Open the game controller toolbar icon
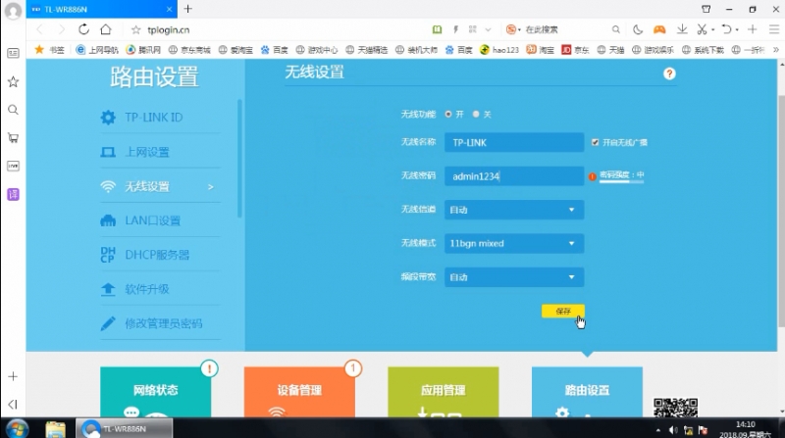Screen dimensions: 785x438 pos(659,29)
